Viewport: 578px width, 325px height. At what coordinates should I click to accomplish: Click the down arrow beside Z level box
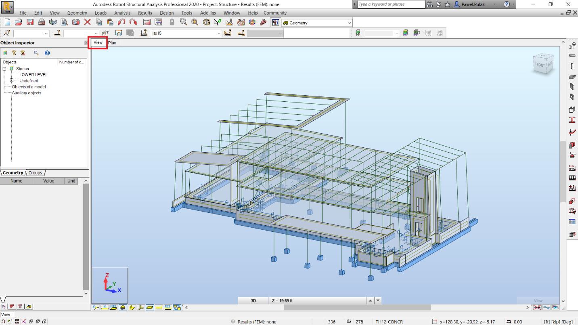tap(378, 300)
